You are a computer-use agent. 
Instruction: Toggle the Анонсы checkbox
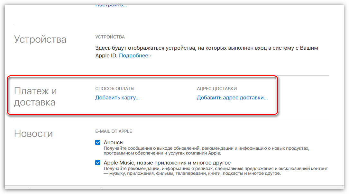(x=98, y=142)
